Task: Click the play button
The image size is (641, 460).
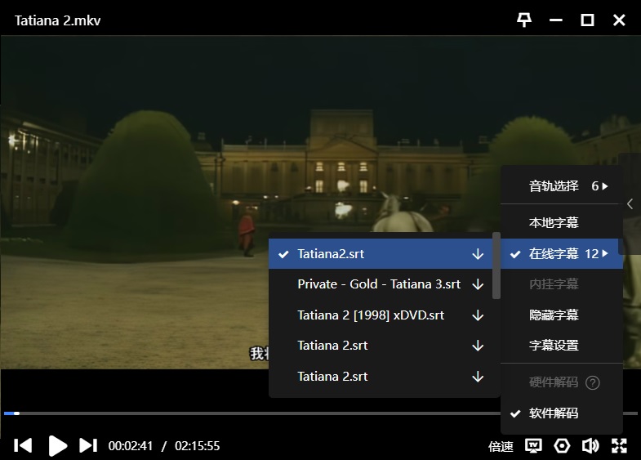Action: (57, 445)
